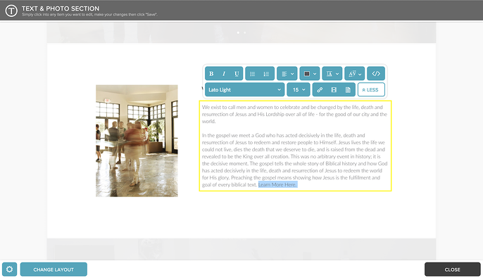This screenshot has width=483, height=278.
Task: Insert a numbered list
Action: [266, 74]
